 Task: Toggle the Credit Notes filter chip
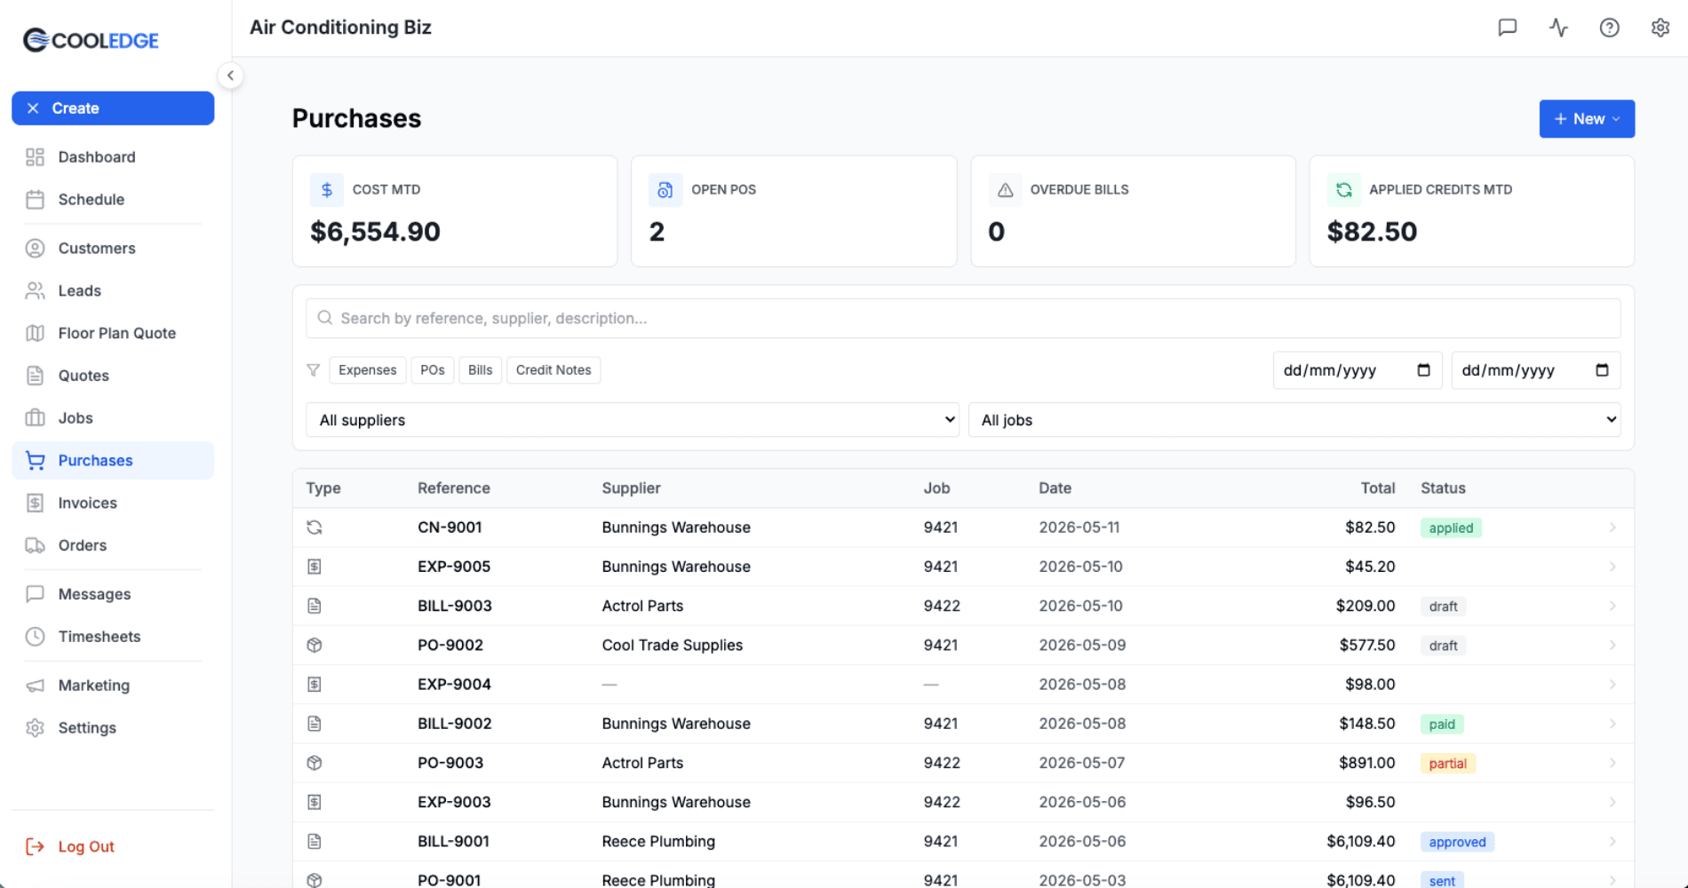[553, 370]
